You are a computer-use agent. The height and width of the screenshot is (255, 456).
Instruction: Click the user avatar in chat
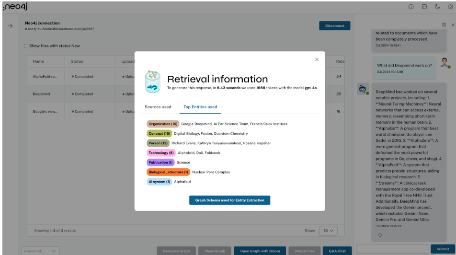tap(445, 62)
